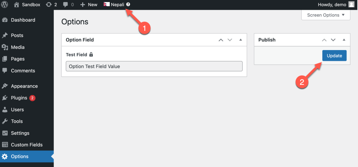
Task: Click the Option Field panel title
Action: (x=80, y=40)
